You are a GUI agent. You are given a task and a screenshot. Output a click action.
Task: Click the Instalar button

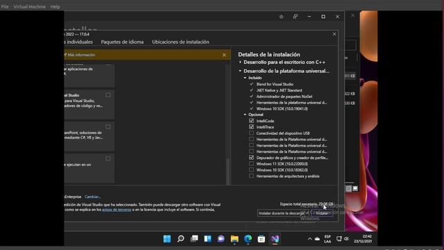click(322, 213)
